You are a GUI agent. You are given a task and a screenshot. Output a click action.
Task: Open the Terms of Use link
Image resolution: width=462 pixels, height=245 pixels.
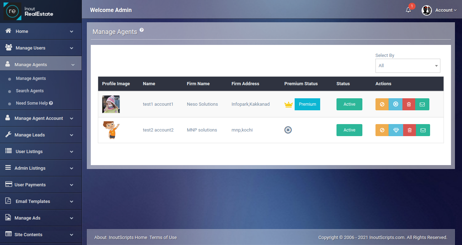tap(163, 237)
